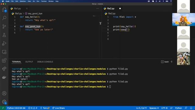Change end of line sequence LF
The width and height of the screenshot is (195, 110).
coord(171,108)
